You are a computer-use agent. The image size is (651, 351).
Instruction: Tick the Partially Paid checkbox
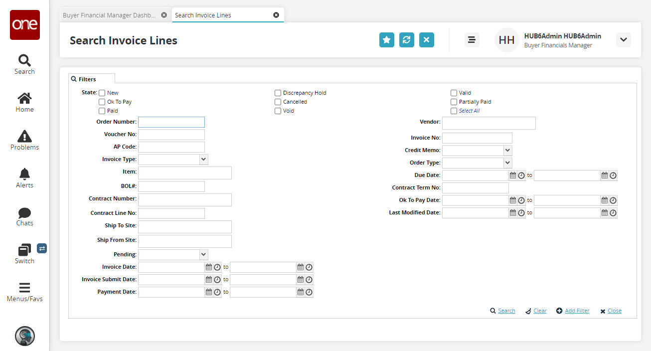click(454, 102)
